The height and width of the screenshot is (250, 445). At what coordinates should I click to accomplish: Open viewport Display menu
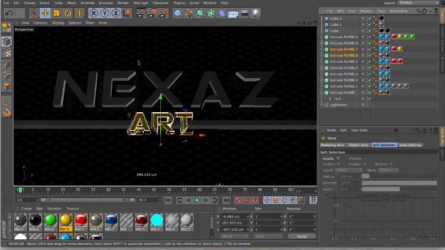[58, 23]
